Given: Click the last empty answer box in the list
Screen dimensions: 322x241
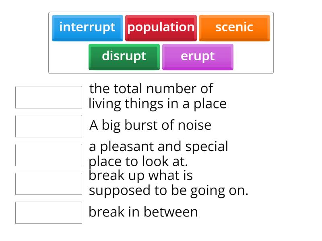Looking at the screenshot, I should (x=49, y=212).
